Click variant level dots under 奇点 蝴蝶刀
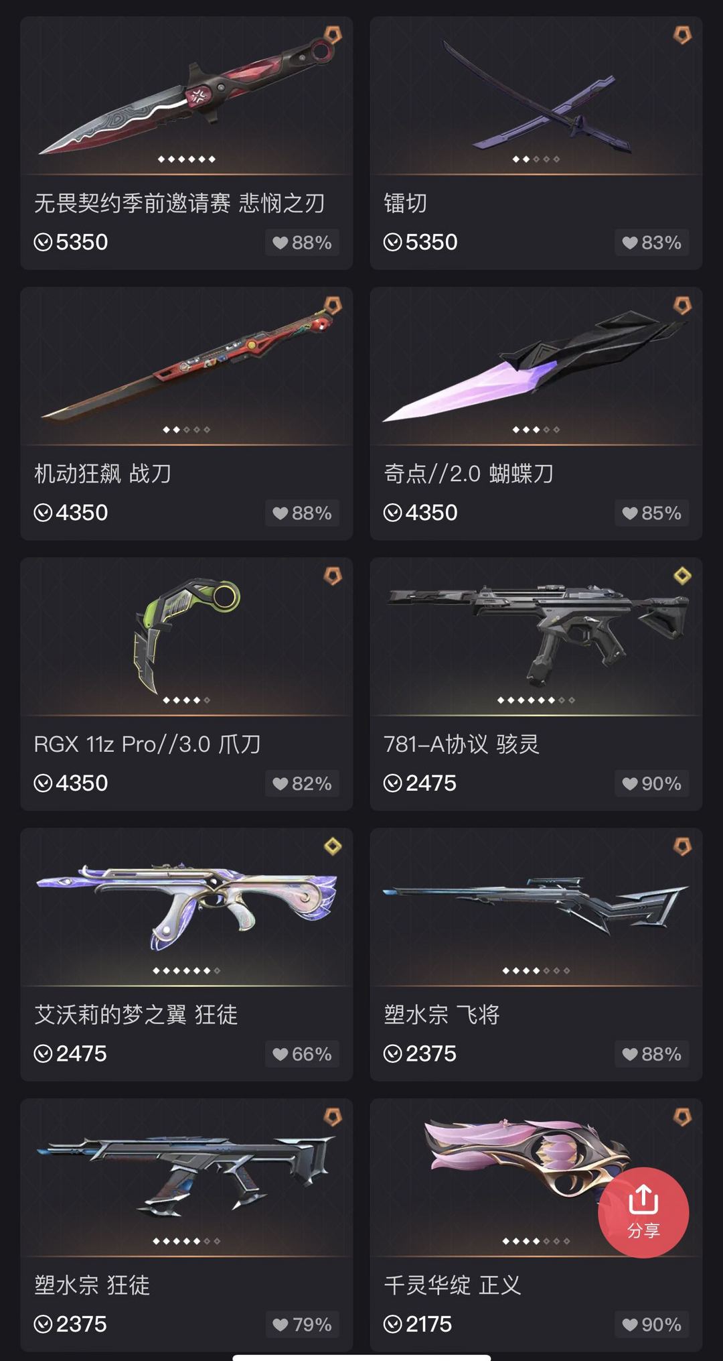 point(536,430)
